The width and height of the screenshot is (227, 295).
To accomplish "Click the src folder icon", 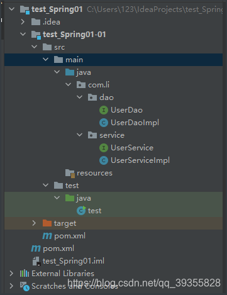I will click(x=47, y=47).
